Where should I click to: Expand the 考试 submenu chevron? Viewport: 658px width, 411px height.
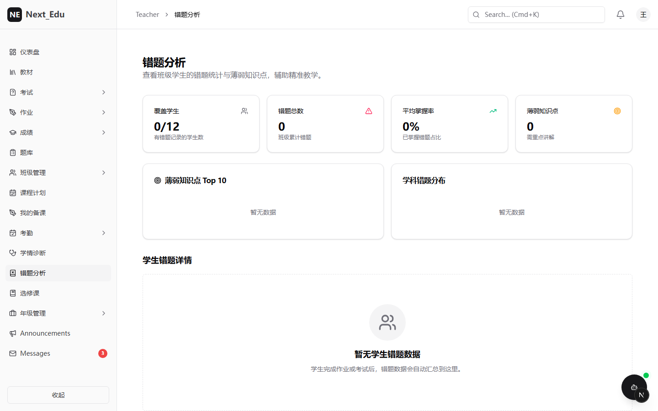(104, 92)
